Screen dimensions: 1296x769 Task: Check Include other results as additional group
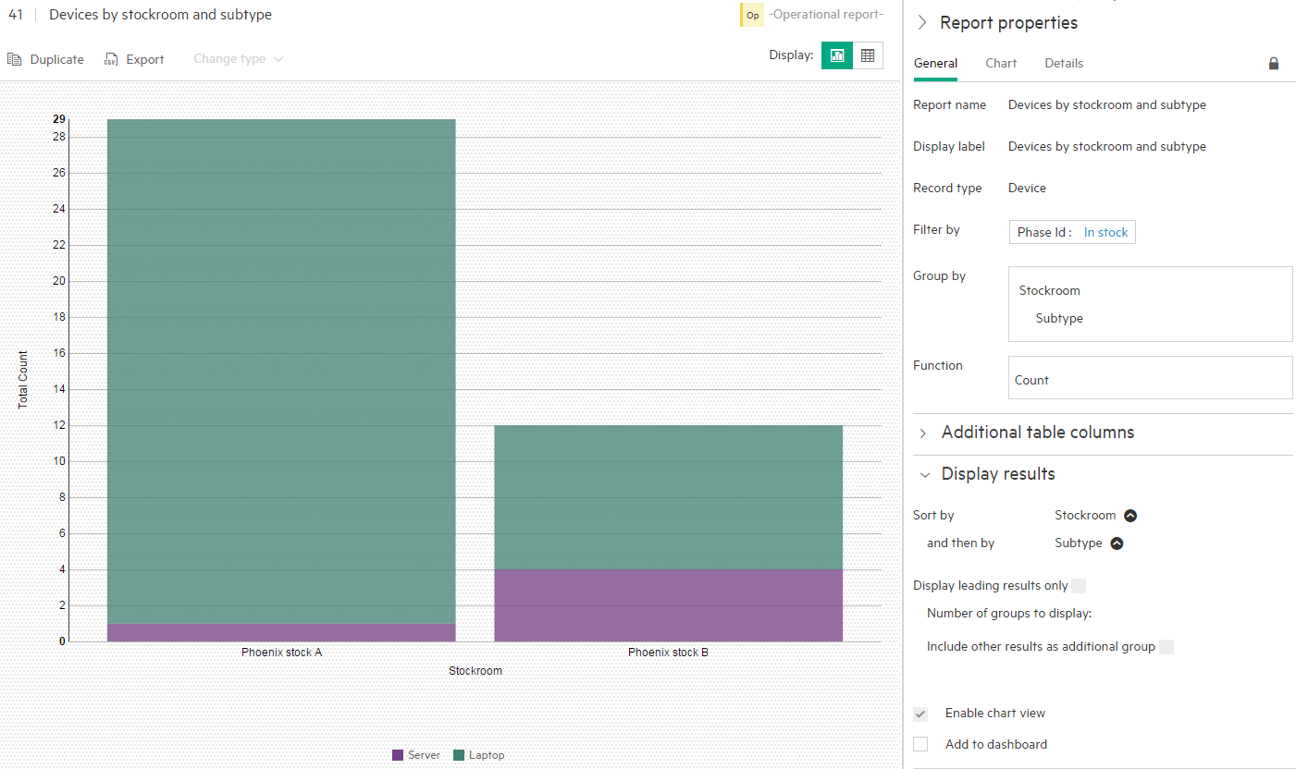pos(1166,647)
